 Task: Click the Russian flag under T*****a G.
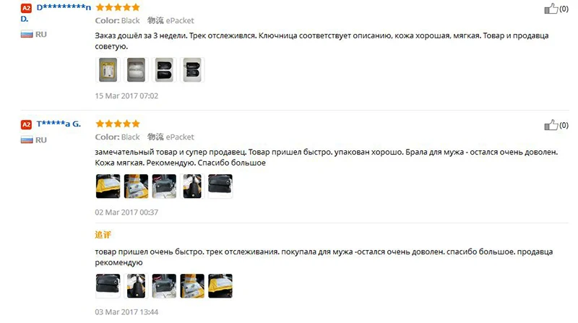click(x=27, y=140)
